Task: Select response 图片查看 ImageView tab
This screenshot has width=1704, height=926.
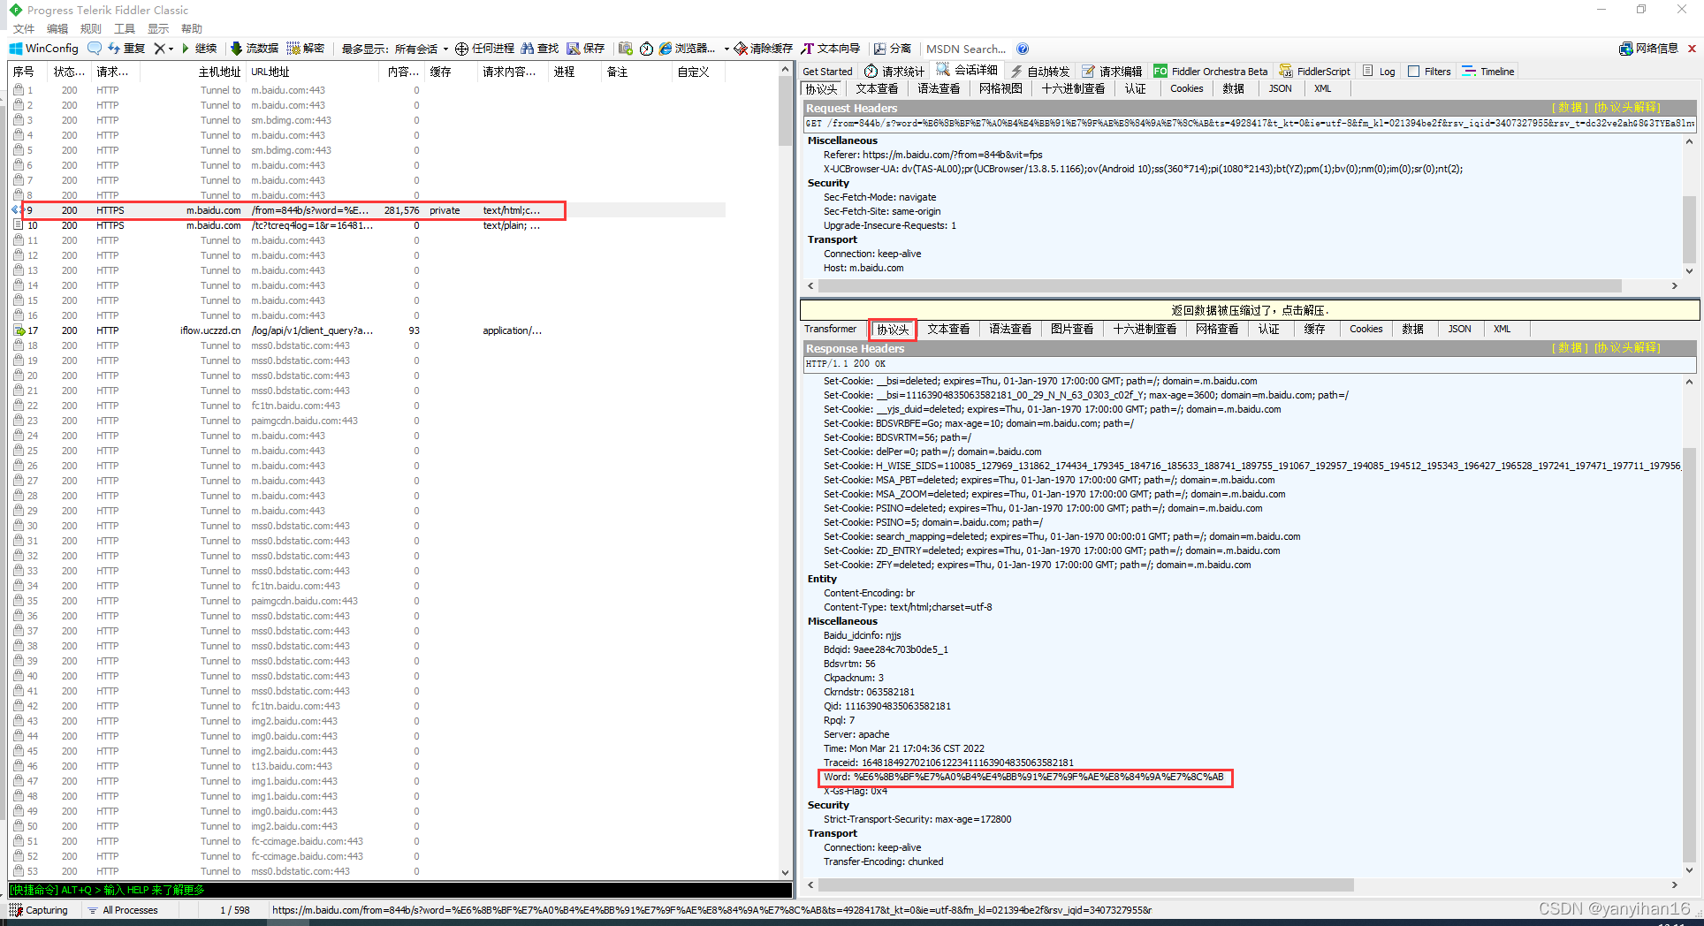Action: (1072, 329)
